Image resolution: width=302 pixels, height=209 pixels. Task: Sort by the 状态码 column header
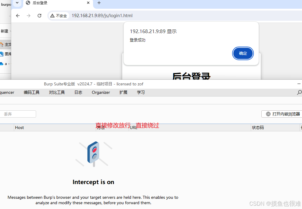click(275, 128)
